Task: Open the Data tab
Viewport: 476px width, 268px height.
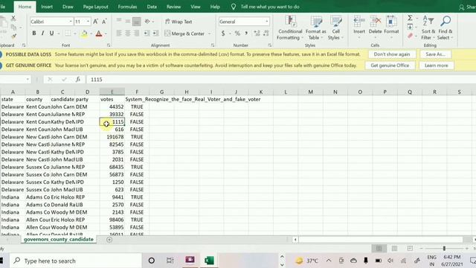Action: point(152,7)
